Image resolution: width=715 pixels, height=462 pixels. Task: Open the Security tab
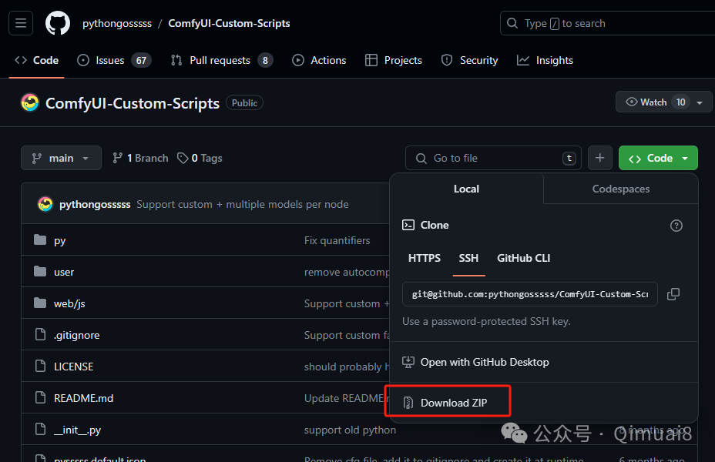click(470, 60)
